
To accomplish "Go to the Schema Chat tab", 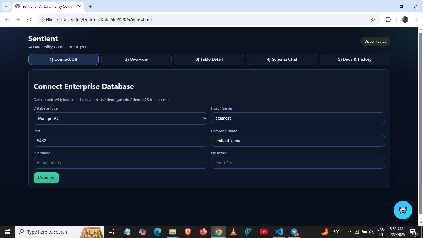I will click(x=282, y=59).
